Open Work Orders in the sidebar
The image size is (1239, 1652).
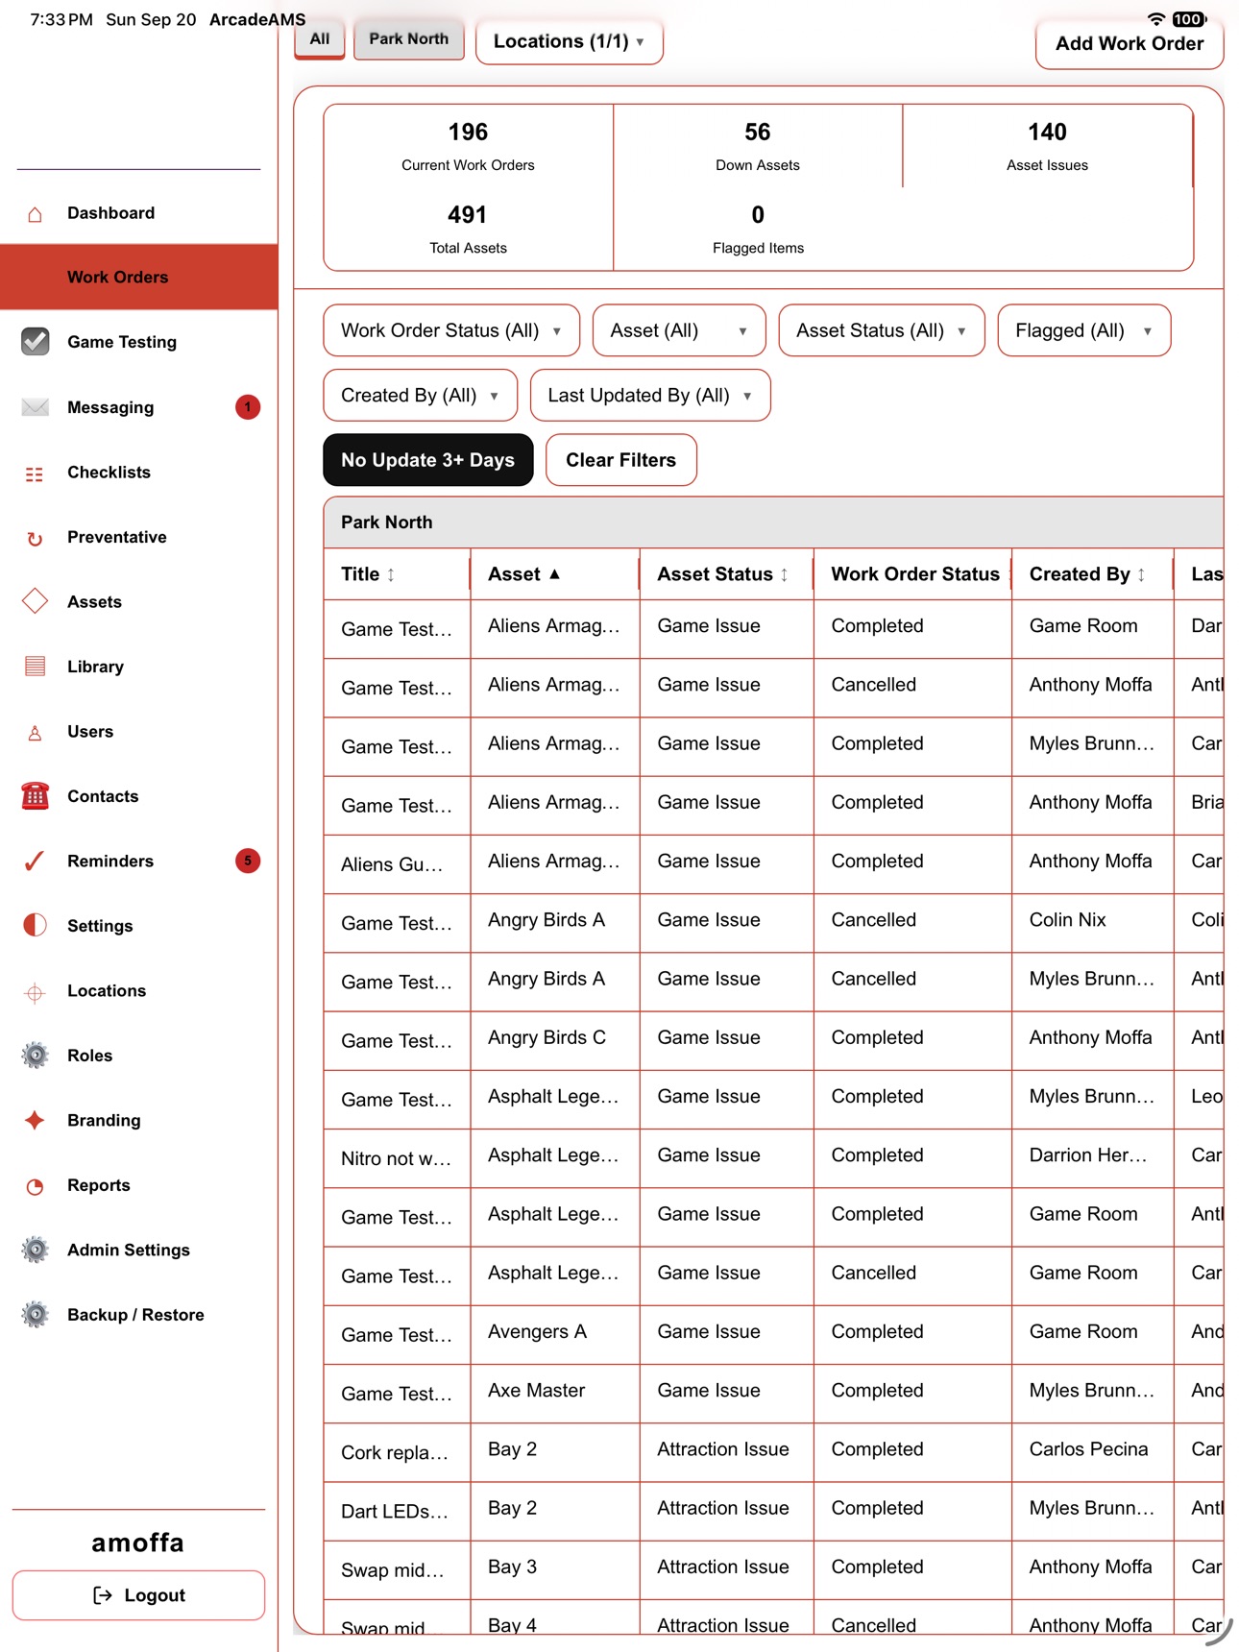click(139, 277)
